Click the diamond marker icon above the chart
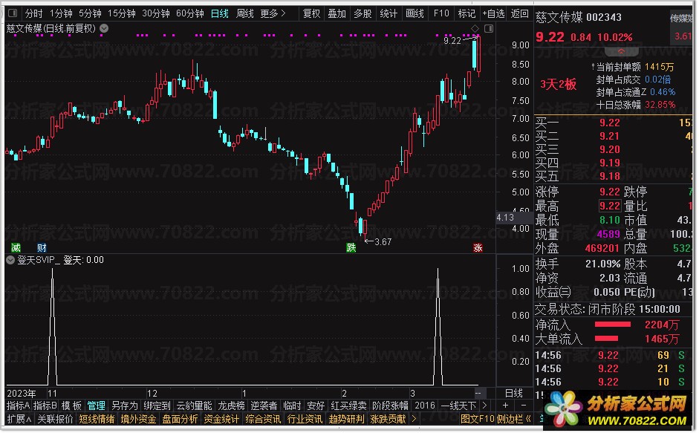699x433 pixels. click(x=475, y=28)
